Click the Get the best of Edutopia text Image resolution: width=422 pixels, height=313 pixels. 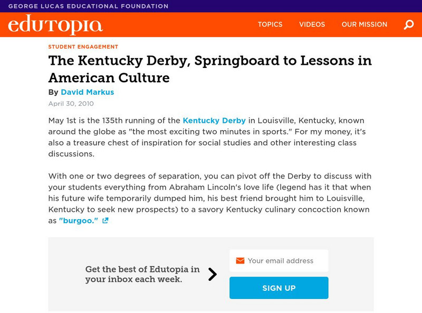point(141,272)
